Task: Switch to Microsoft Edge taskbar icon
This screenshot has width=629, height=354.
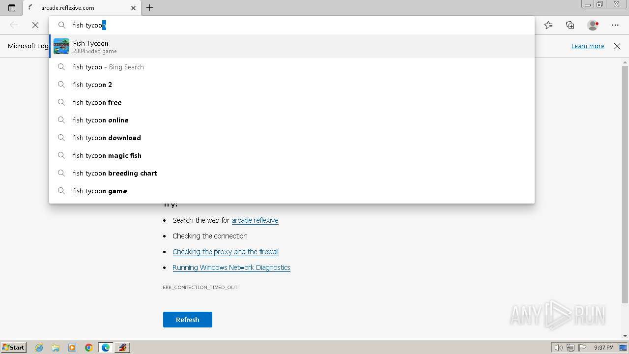Action: tap(106, 348)
